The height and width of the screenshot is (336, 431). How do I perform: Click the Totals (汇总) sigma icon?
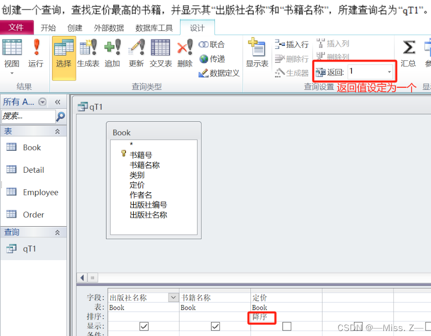tap(408, 53)
